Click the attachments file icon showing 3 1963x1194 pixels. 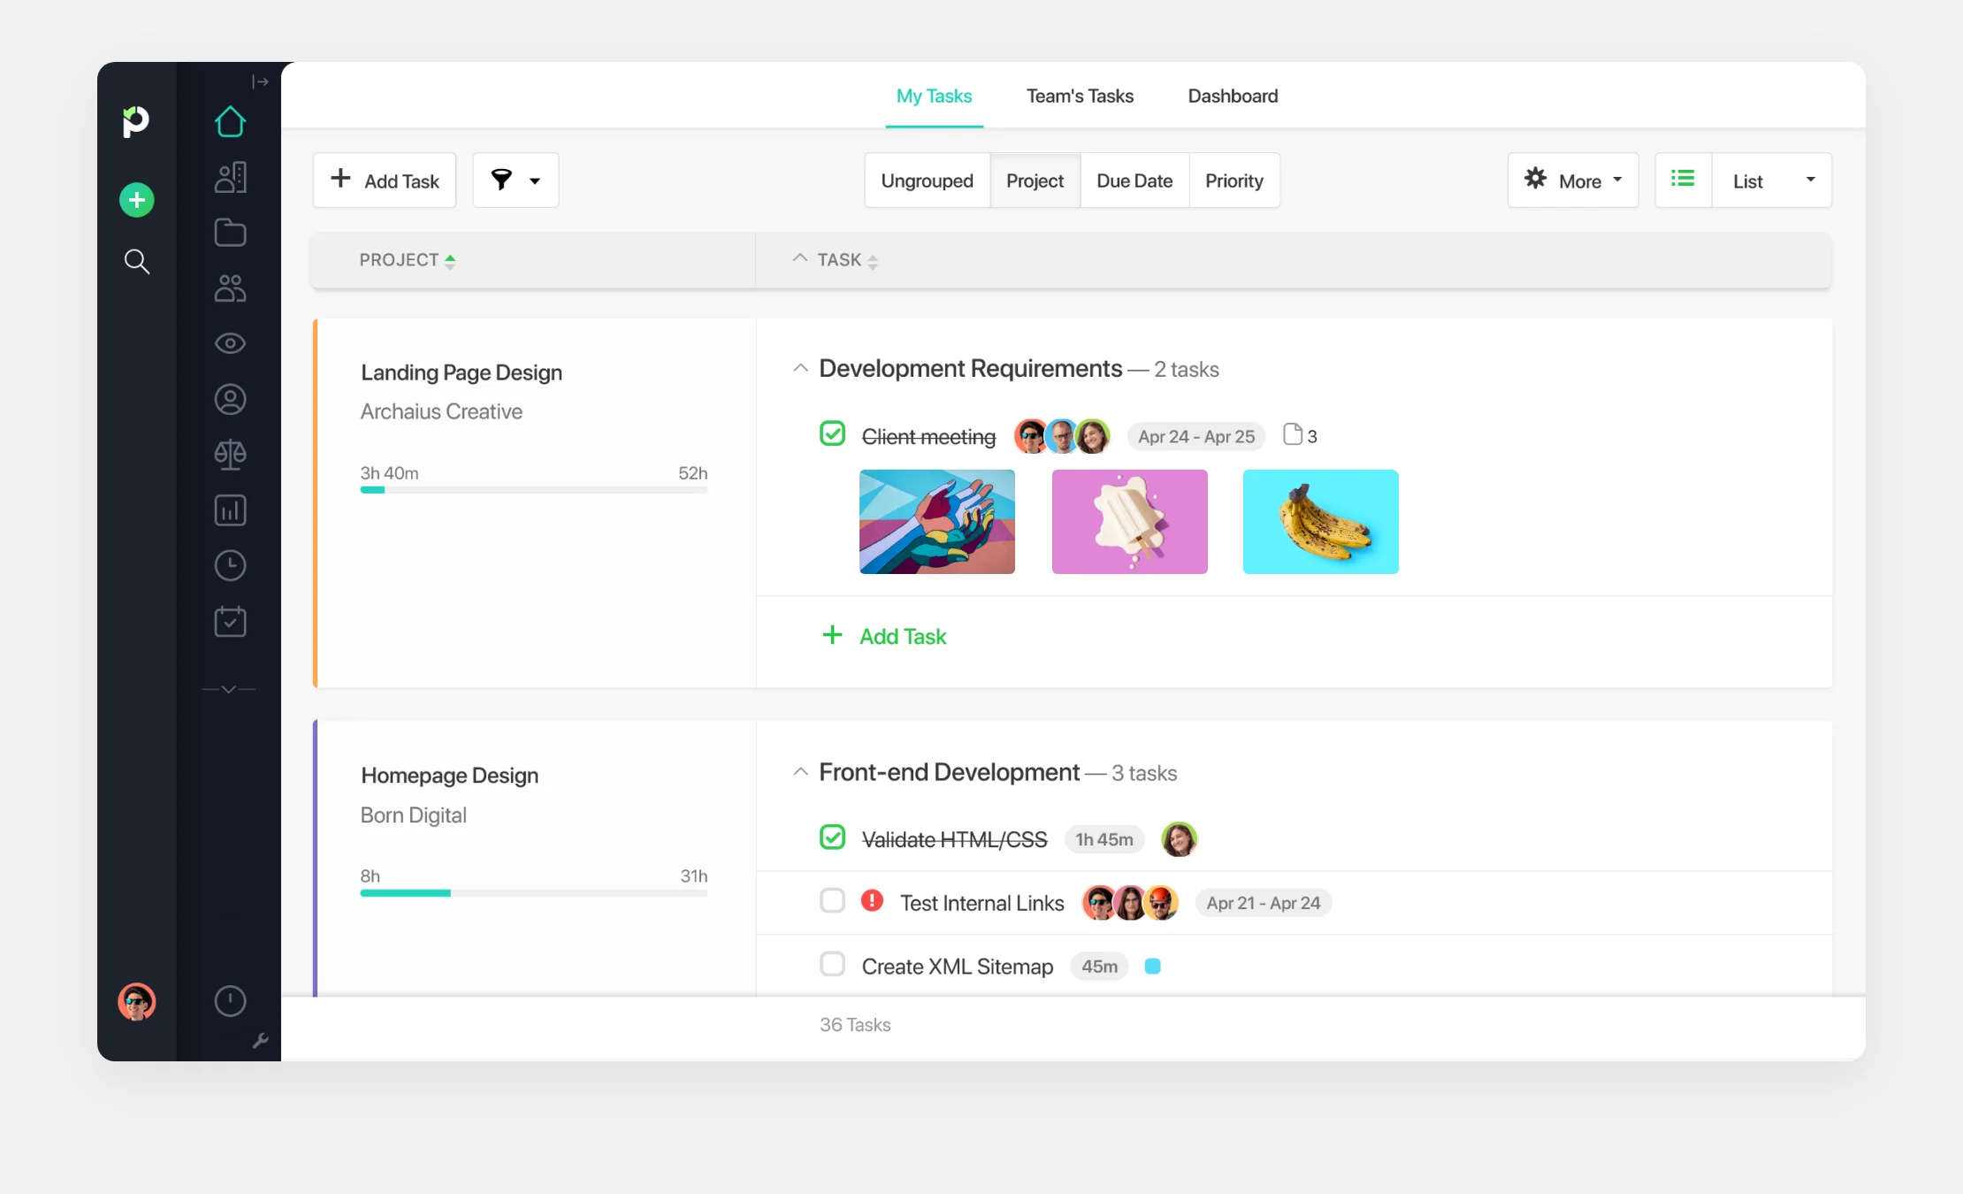tap(1300, 435)
